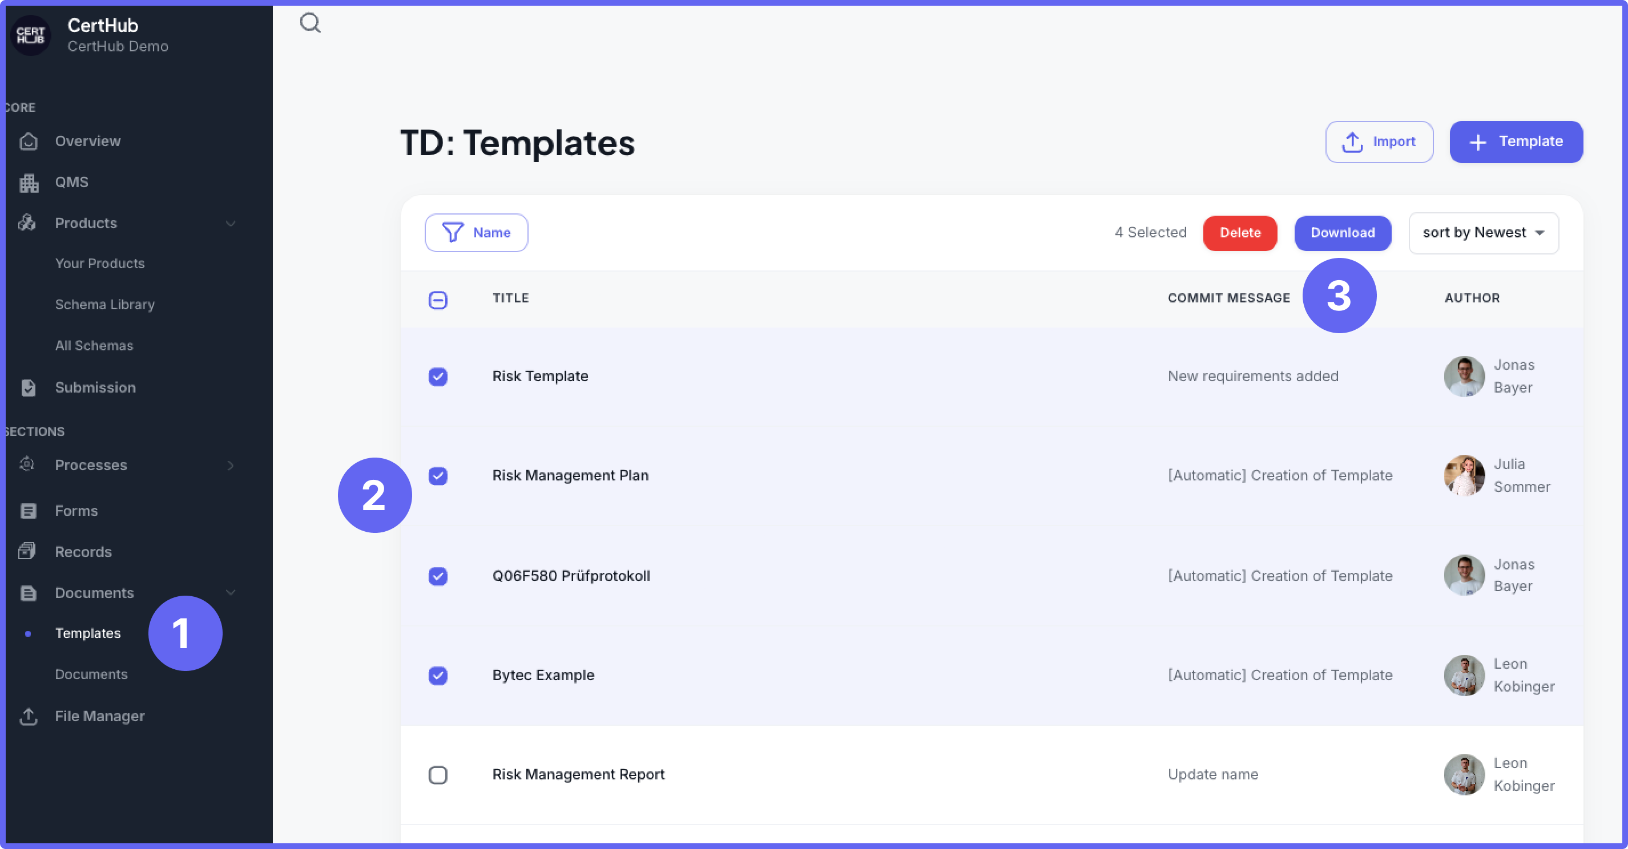
Task: Expand the Processes section in sidebar
Action: pyautogui.click(x=231, y=466)
